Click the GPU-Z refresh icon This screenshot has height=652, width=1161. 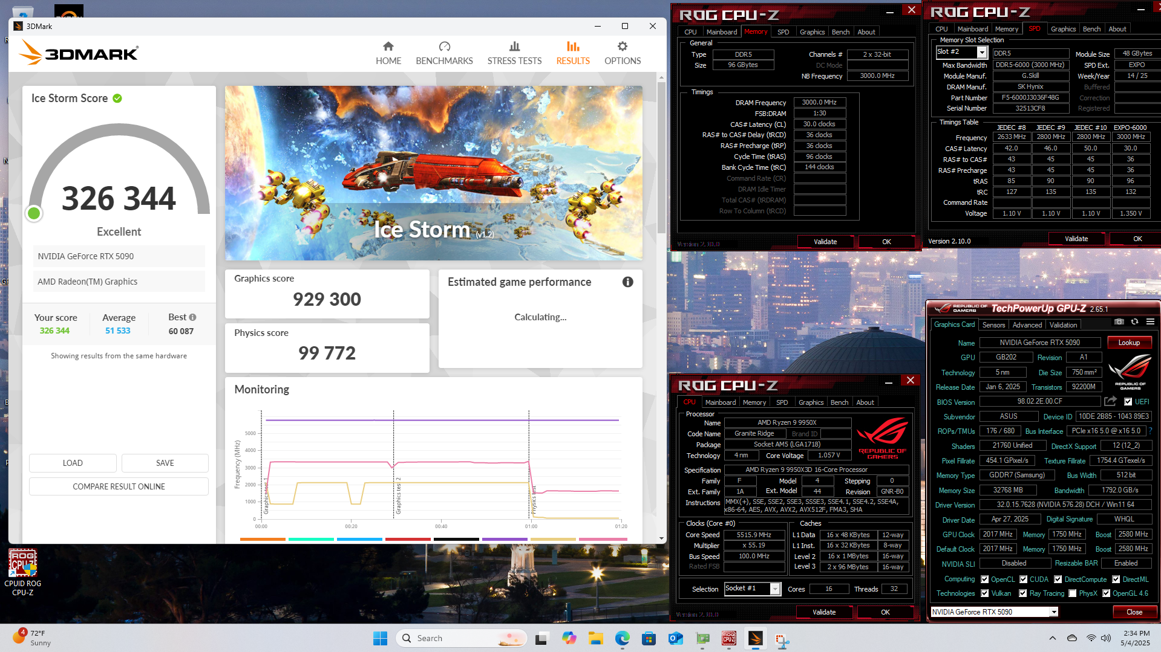(x=1134, y=322)
